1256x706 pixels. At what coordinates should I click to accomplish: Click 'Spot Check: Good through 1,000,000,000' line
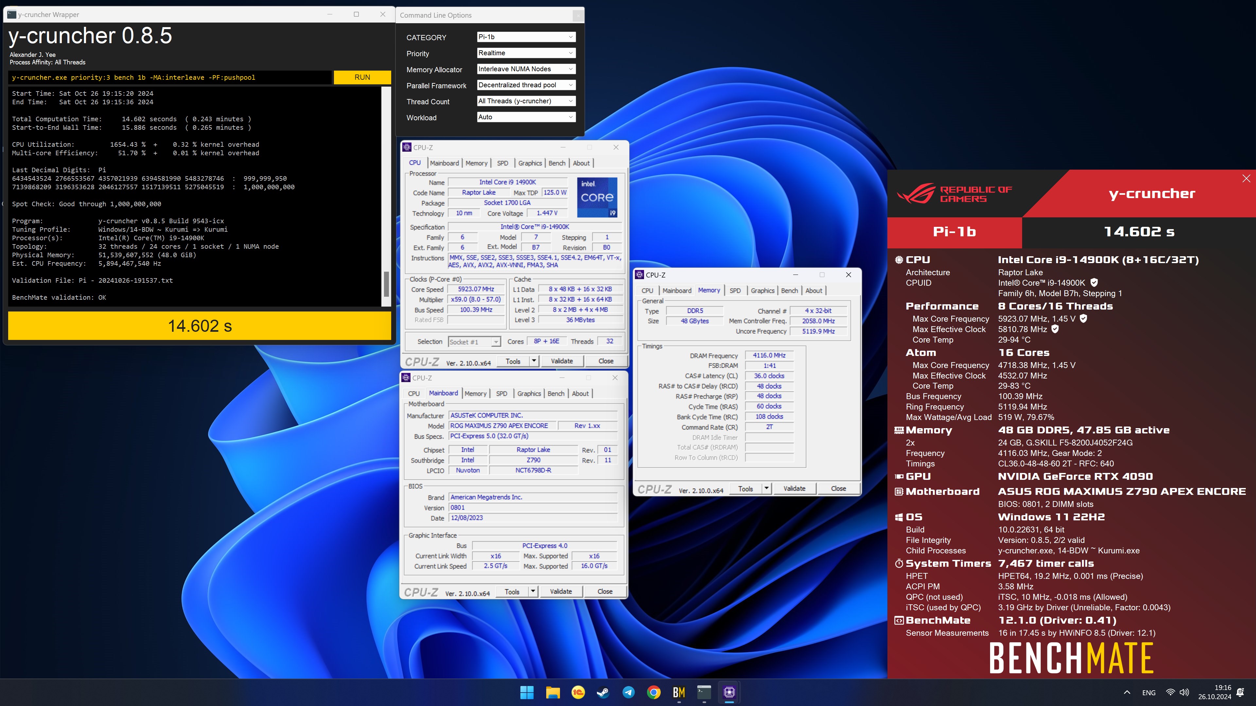(x=86, y=204)
